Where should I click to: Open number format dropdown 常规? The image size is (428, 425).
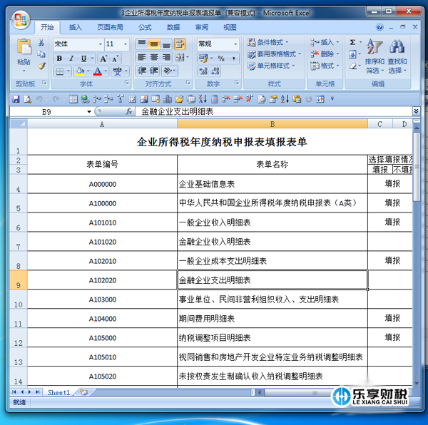[235, 44]
